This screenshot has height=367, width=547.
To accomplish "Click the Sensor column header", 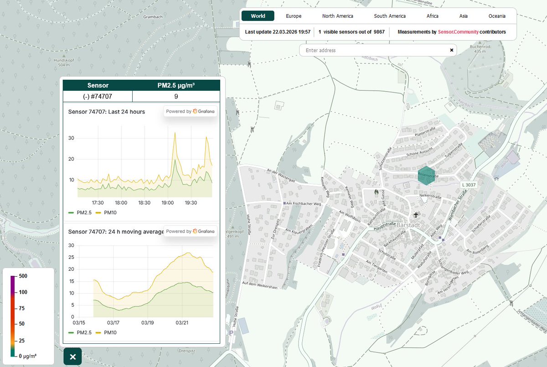I will tap(98, 85).
